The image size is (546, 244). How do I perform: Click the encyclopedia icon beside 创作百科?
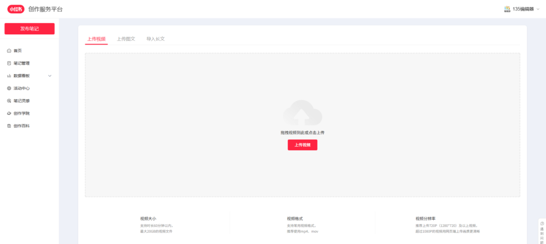tap(9, 126)
